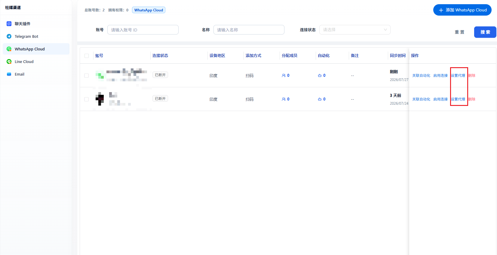Click the Telegram Bot paper-plane icon
Screen dimensions: 497x255
(9, 36)
